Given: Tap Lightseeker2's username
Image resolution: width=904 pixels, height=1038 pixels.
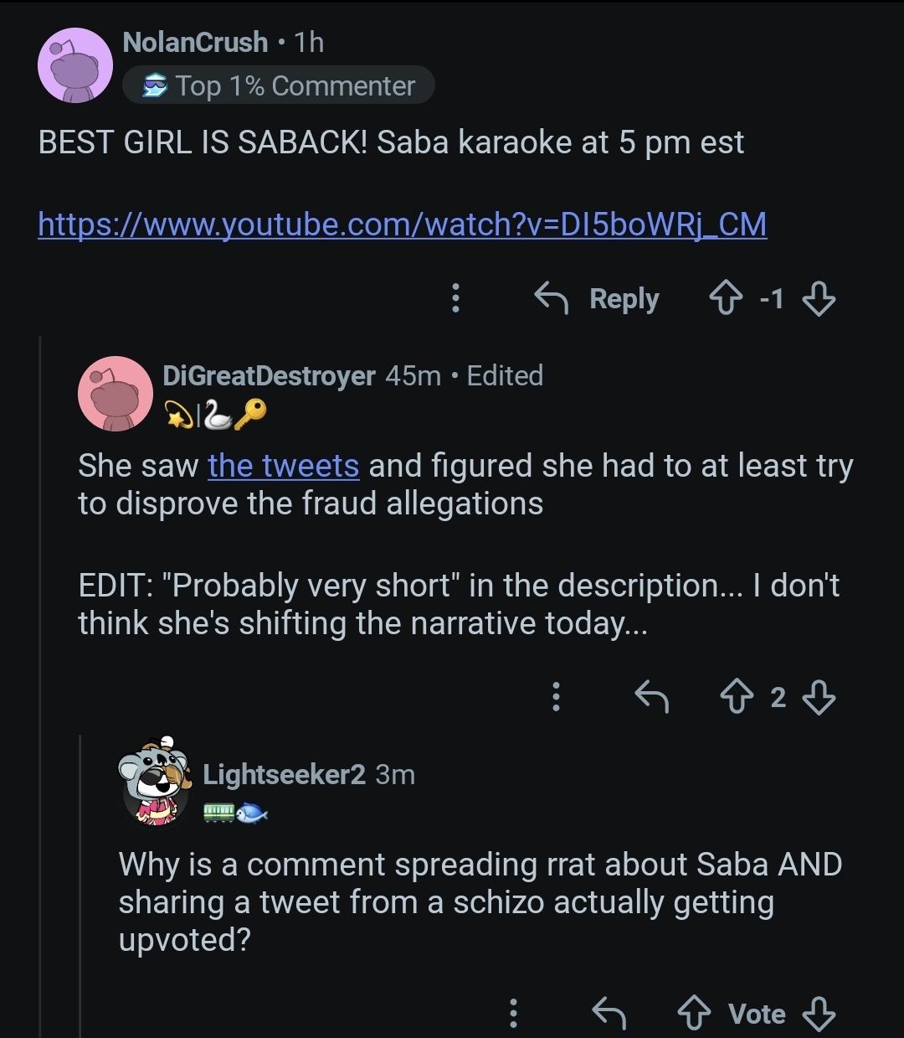Looking at the screenshot, I should click(x=284, y=774).
